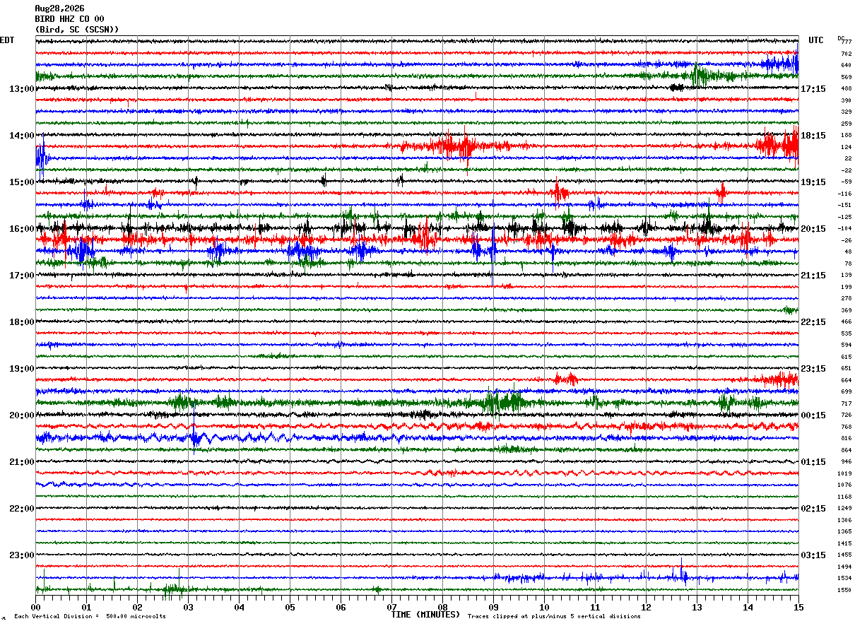Select the 00:15 UTC time label
This screenshot has width=855, height=626.
pos(813,415)
